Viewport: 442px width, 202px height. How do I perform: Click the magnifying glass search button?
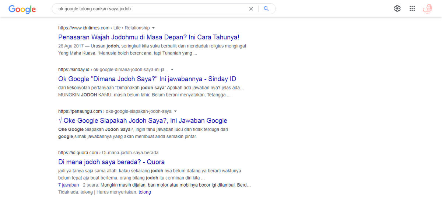(x=266, y=9)
